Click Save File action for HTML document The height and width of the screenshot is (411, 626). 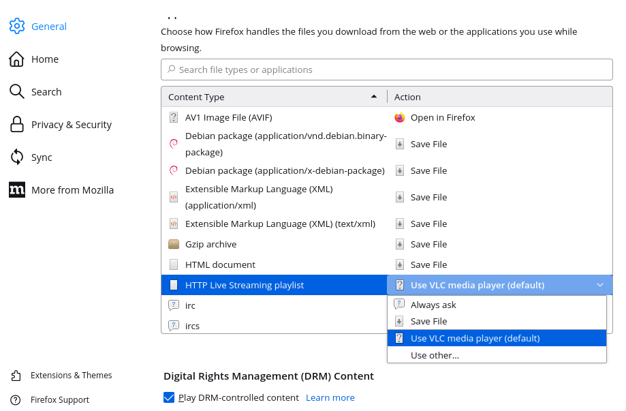(428, 264)
